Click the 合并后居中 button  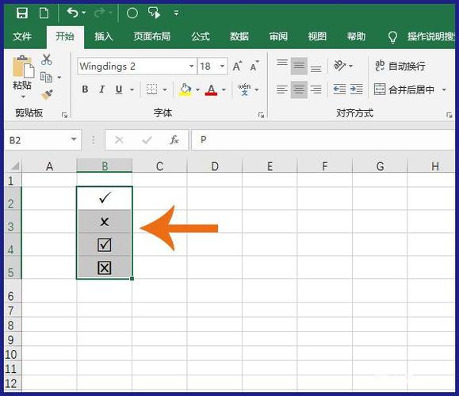point(404,89)
